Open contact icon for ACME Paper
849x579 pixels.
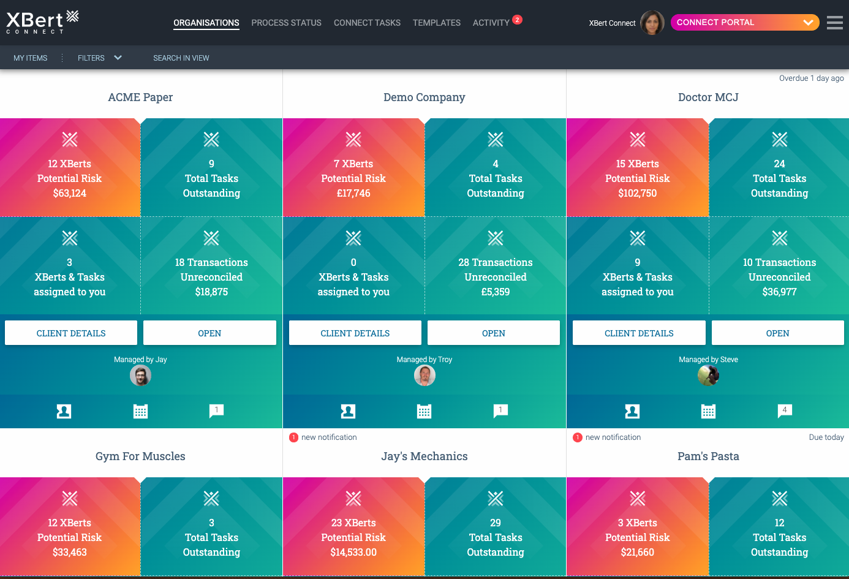point(64,411)
